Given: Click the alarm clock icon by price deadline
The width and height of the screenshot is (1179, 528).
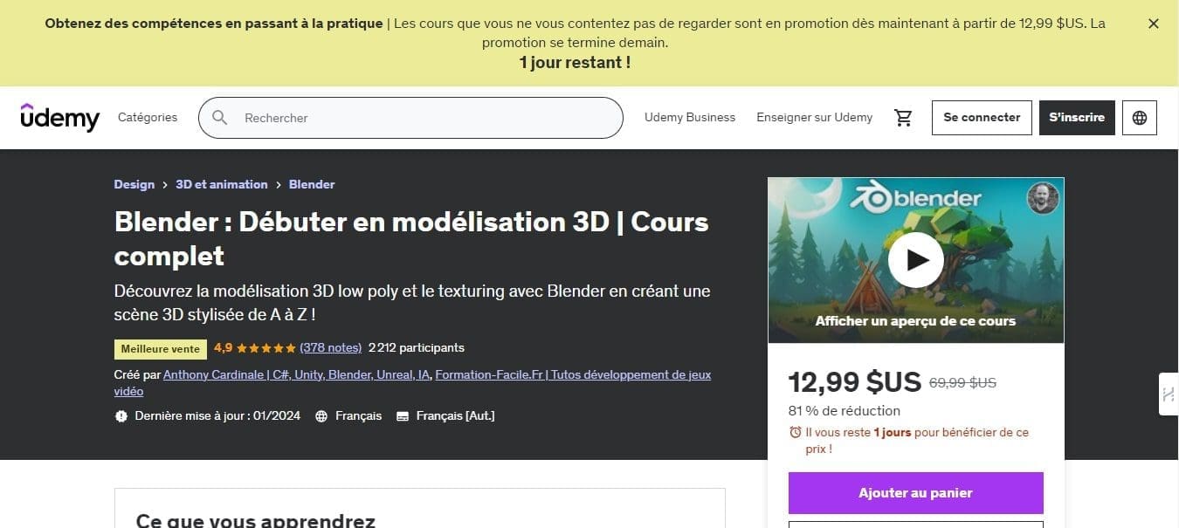Looking at the screenshot, I should pos(796,432).
